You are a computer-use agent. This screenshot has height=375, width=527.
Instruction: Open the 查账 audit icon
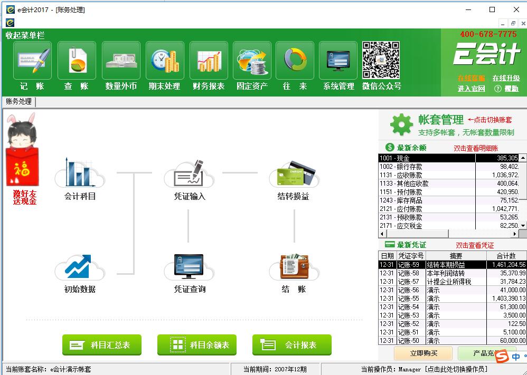[77, 61]
